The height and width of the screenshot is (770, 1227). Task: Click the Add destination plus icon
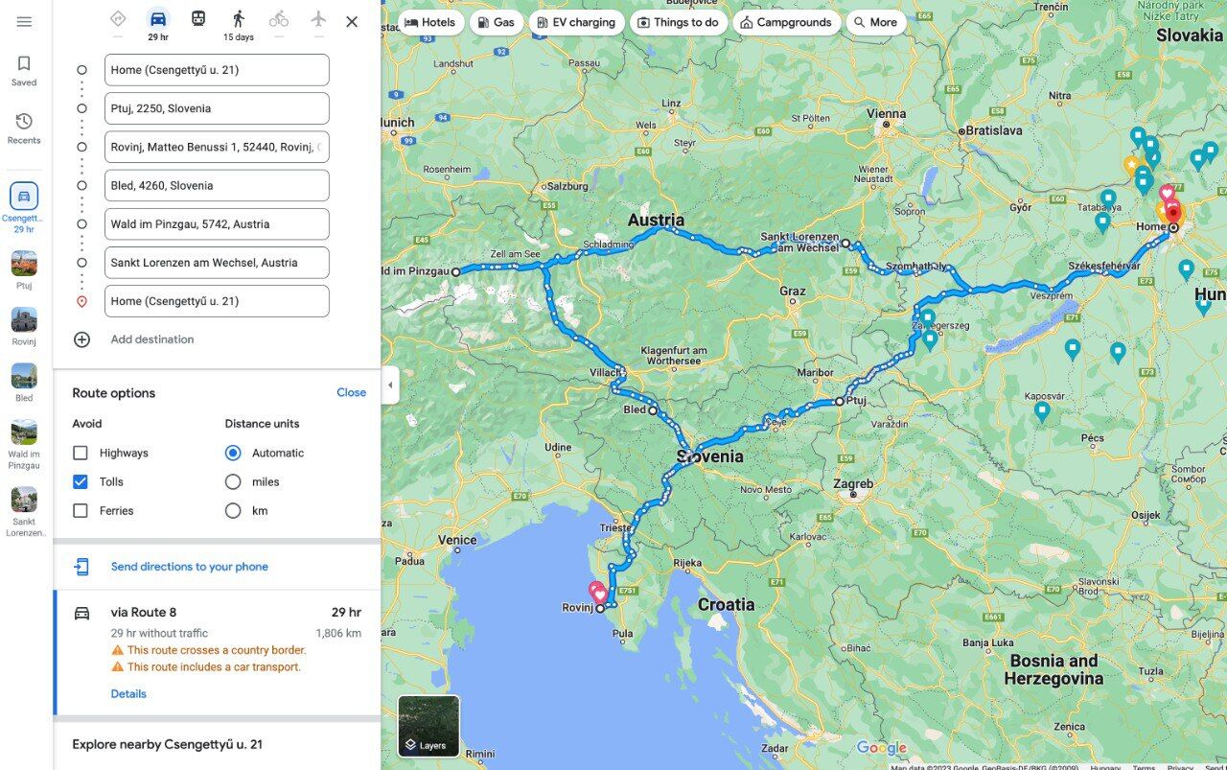click(x=81, y=339)
